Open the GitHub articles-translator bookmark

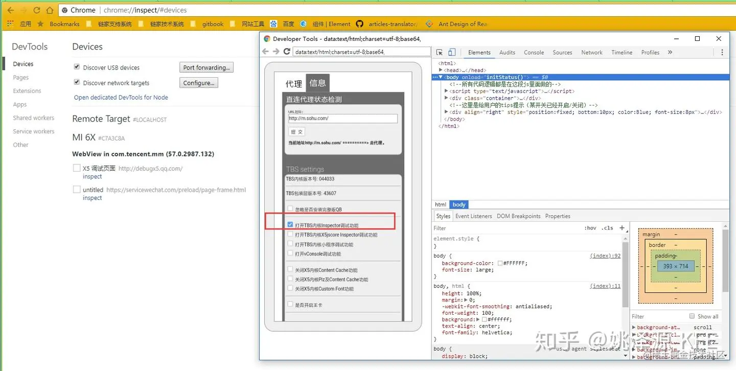coord(387,24)
